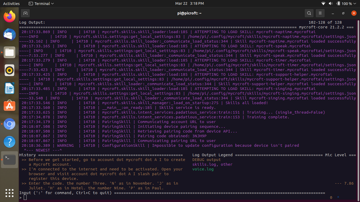Screen dimensions: 360x202
Task: Select the Terminal icon in dock
Action: click(9, 160)
